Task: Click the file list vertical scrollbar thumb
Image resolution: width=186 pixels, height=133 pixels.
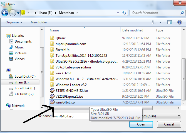Action: tap(183, 79)
